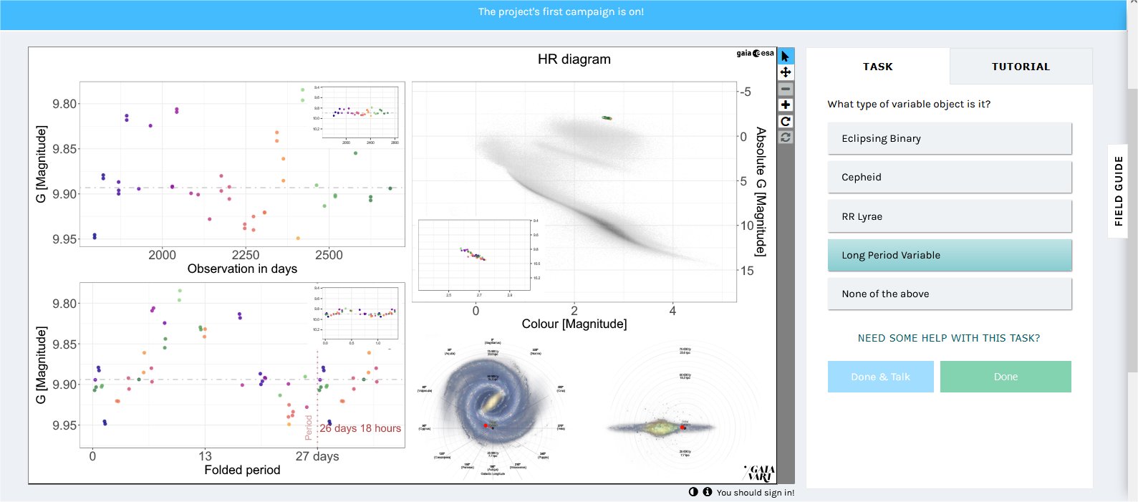
Task: Open "Need some help with this task?"
Action: (x=949, y=338)
